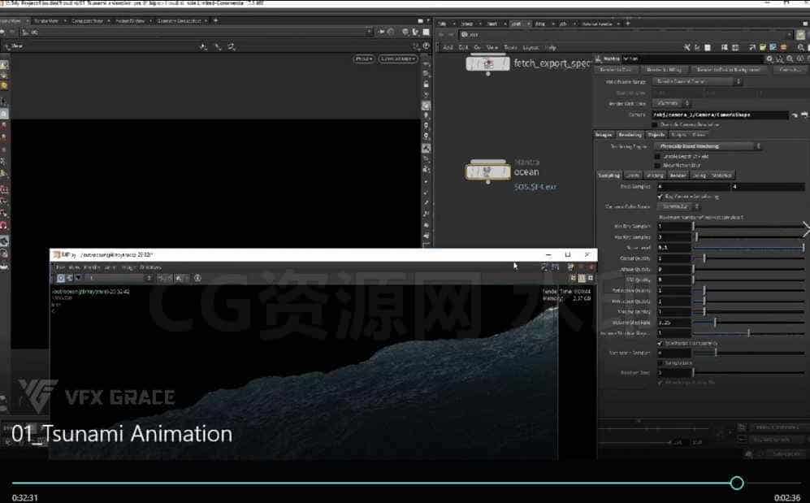Switch to the Rendering tab
The image size is (810, 503).
pos(630,135)
